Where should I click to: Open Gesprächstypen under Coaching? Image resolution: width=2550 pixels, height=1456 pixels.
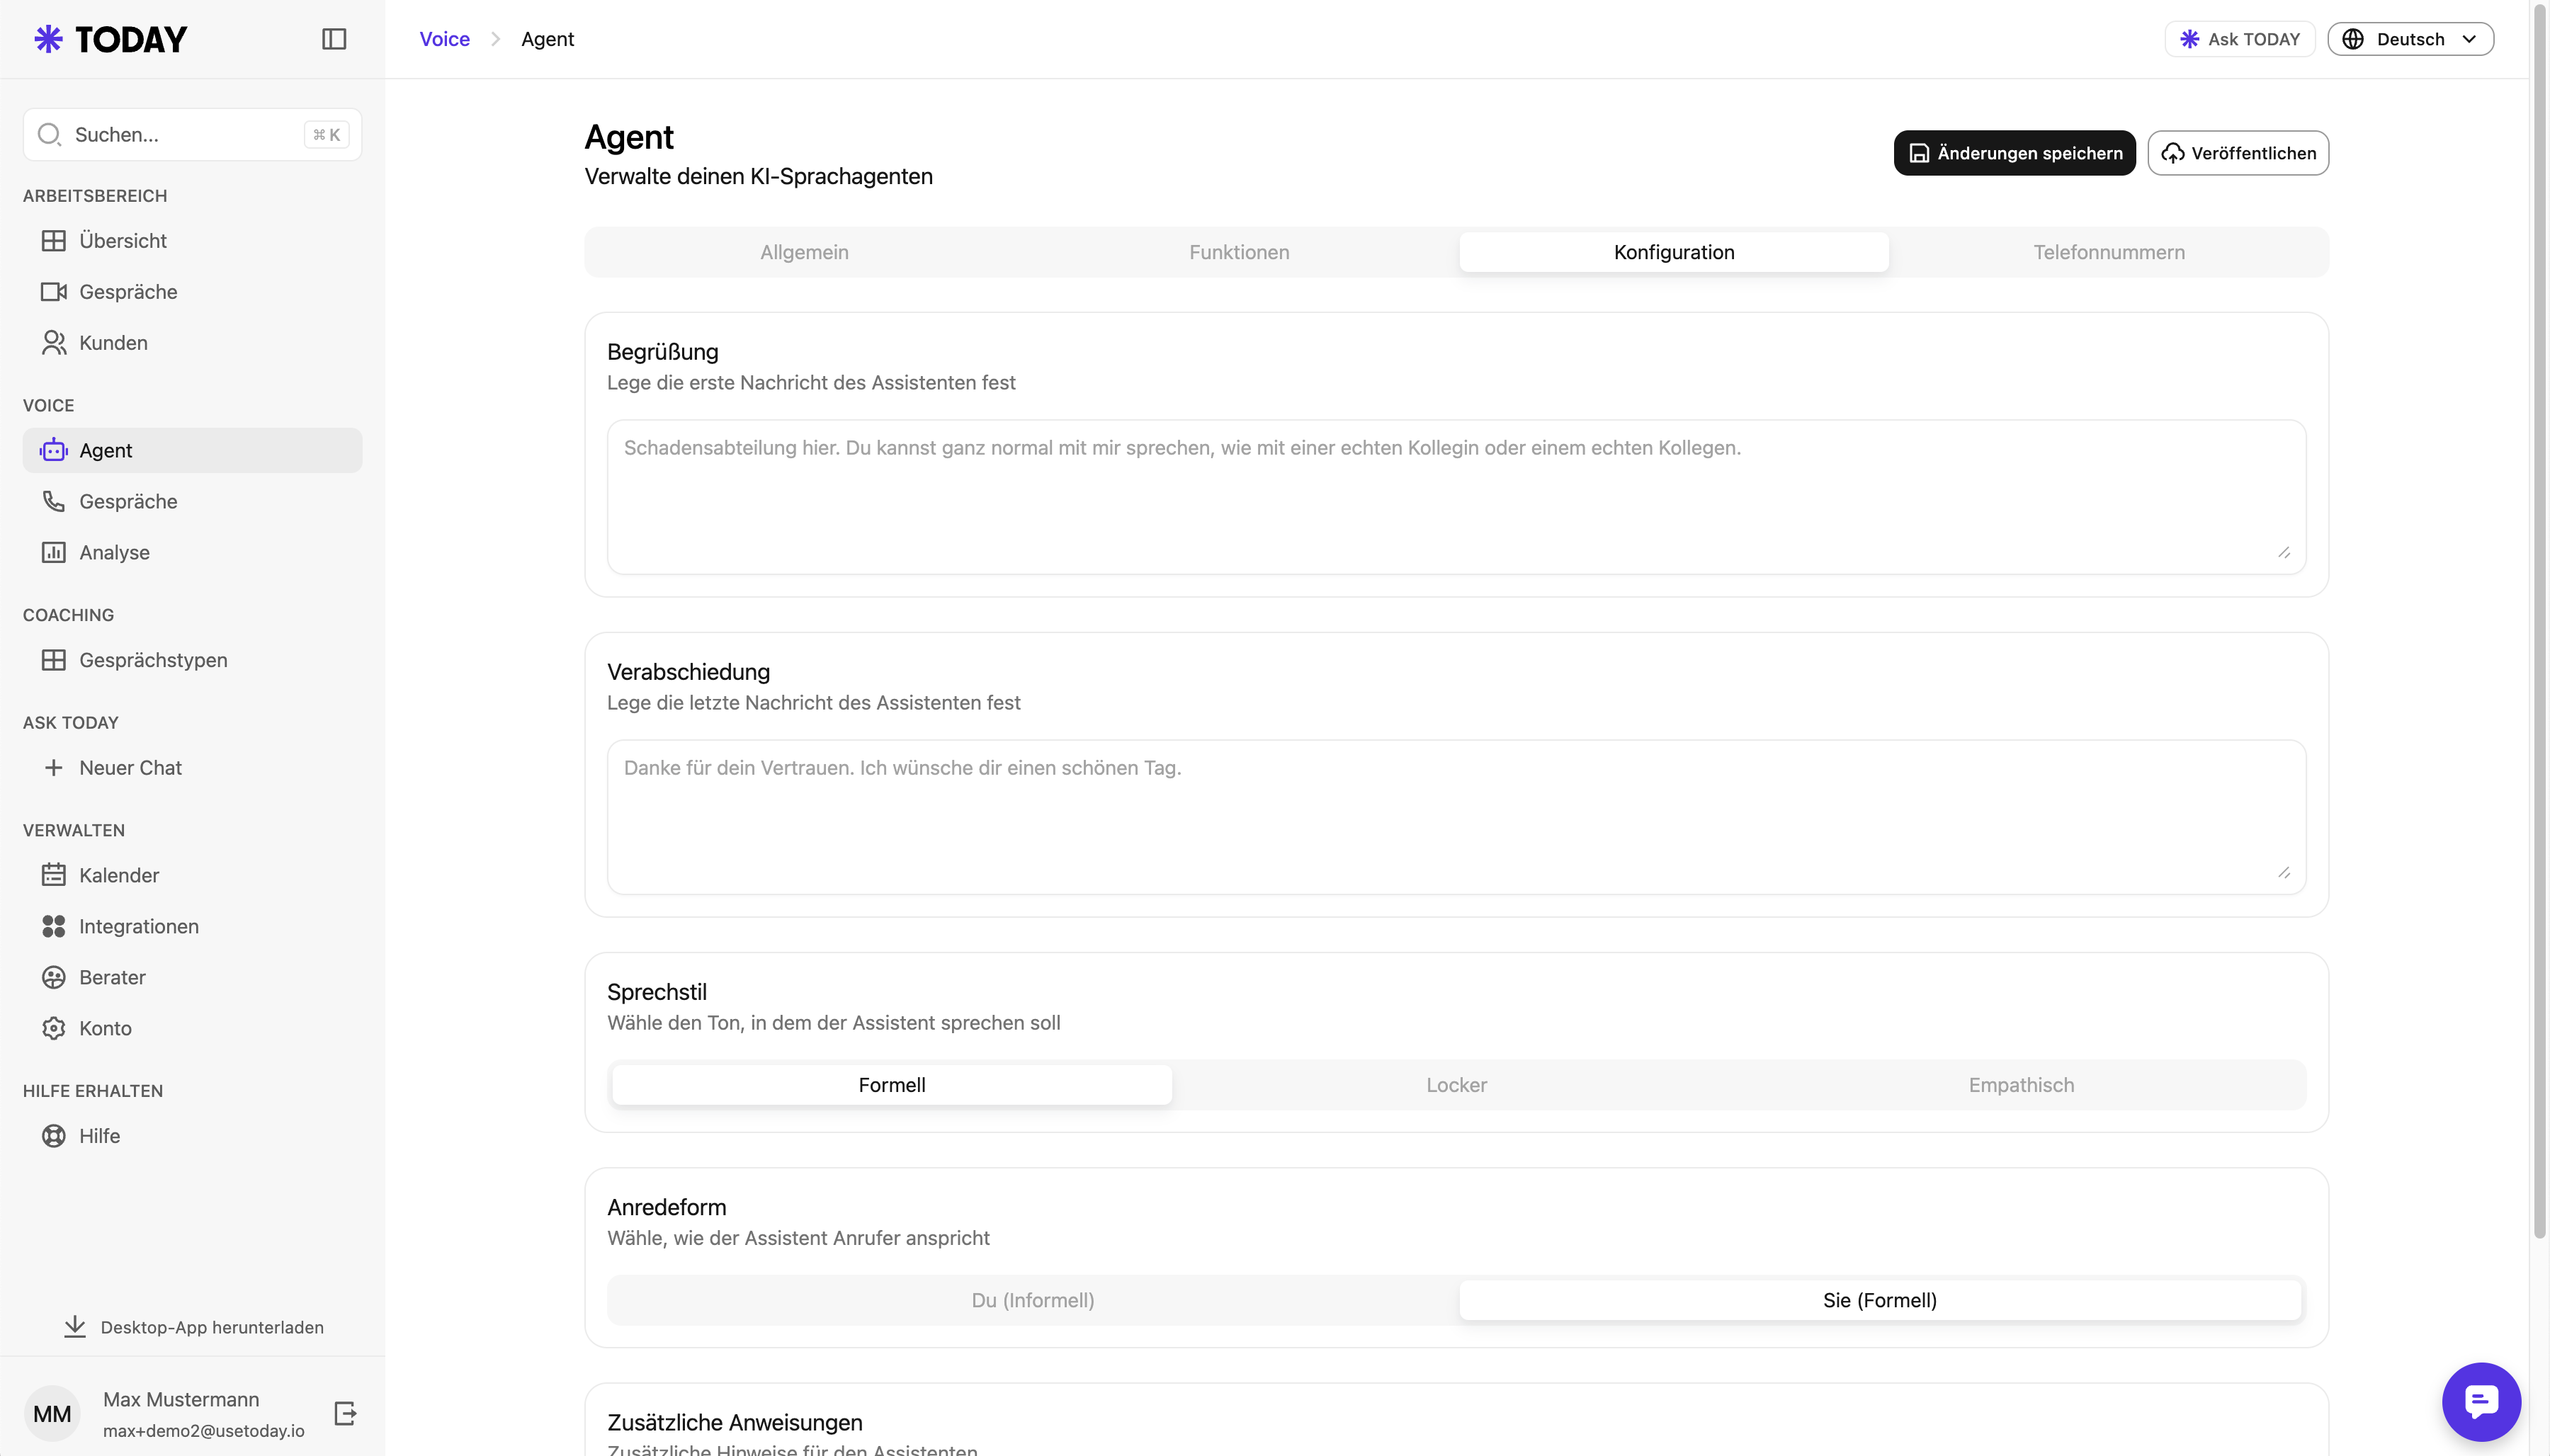pos(192,660)
